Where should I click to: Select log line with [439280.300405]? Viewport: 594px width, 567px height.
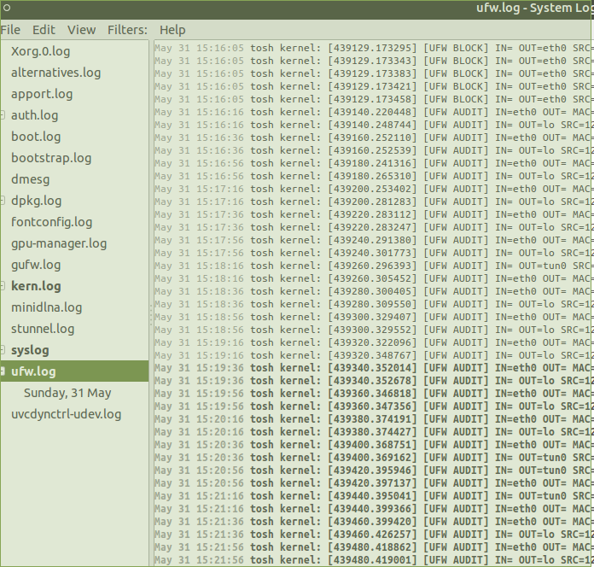(x=374, y=291)
